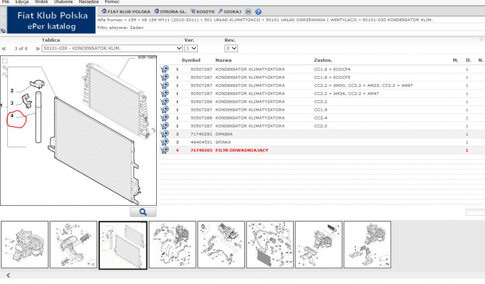This screenshot has height=284, width=485.
Task: Click the printer icon in toolbar
Action: [248, 12]
